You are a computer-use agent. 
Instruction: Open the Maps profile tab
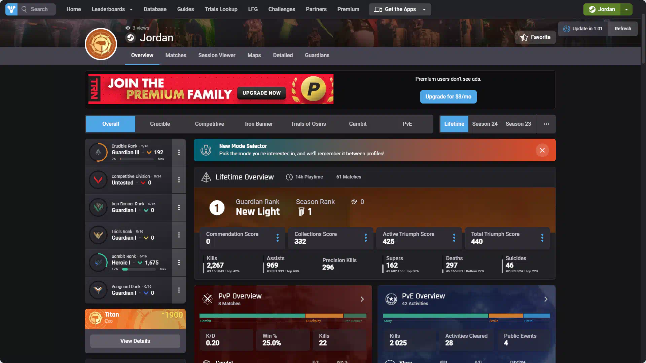[x=254, y=55]
